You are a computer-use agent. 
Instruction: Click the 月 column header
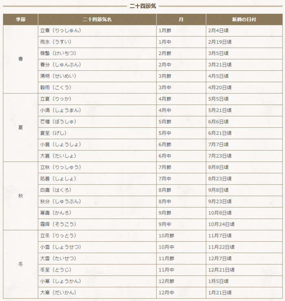[x=181, y=20]
